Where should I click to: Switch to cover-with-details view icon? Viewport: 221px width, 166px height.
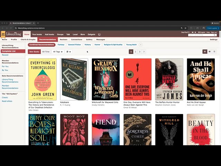click(210, 52)
